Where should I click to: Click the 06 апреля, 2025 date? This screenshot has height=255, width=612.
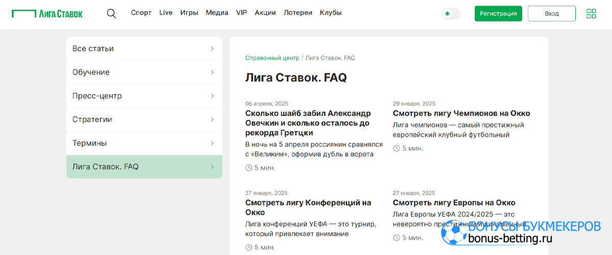[x=267, y=104]
